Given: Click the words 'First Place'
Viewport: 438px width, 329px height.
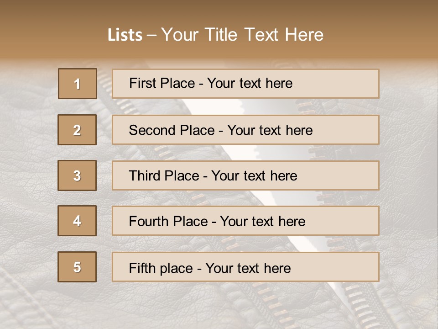Looking at the screenshot, I should [x=162, y=83].
